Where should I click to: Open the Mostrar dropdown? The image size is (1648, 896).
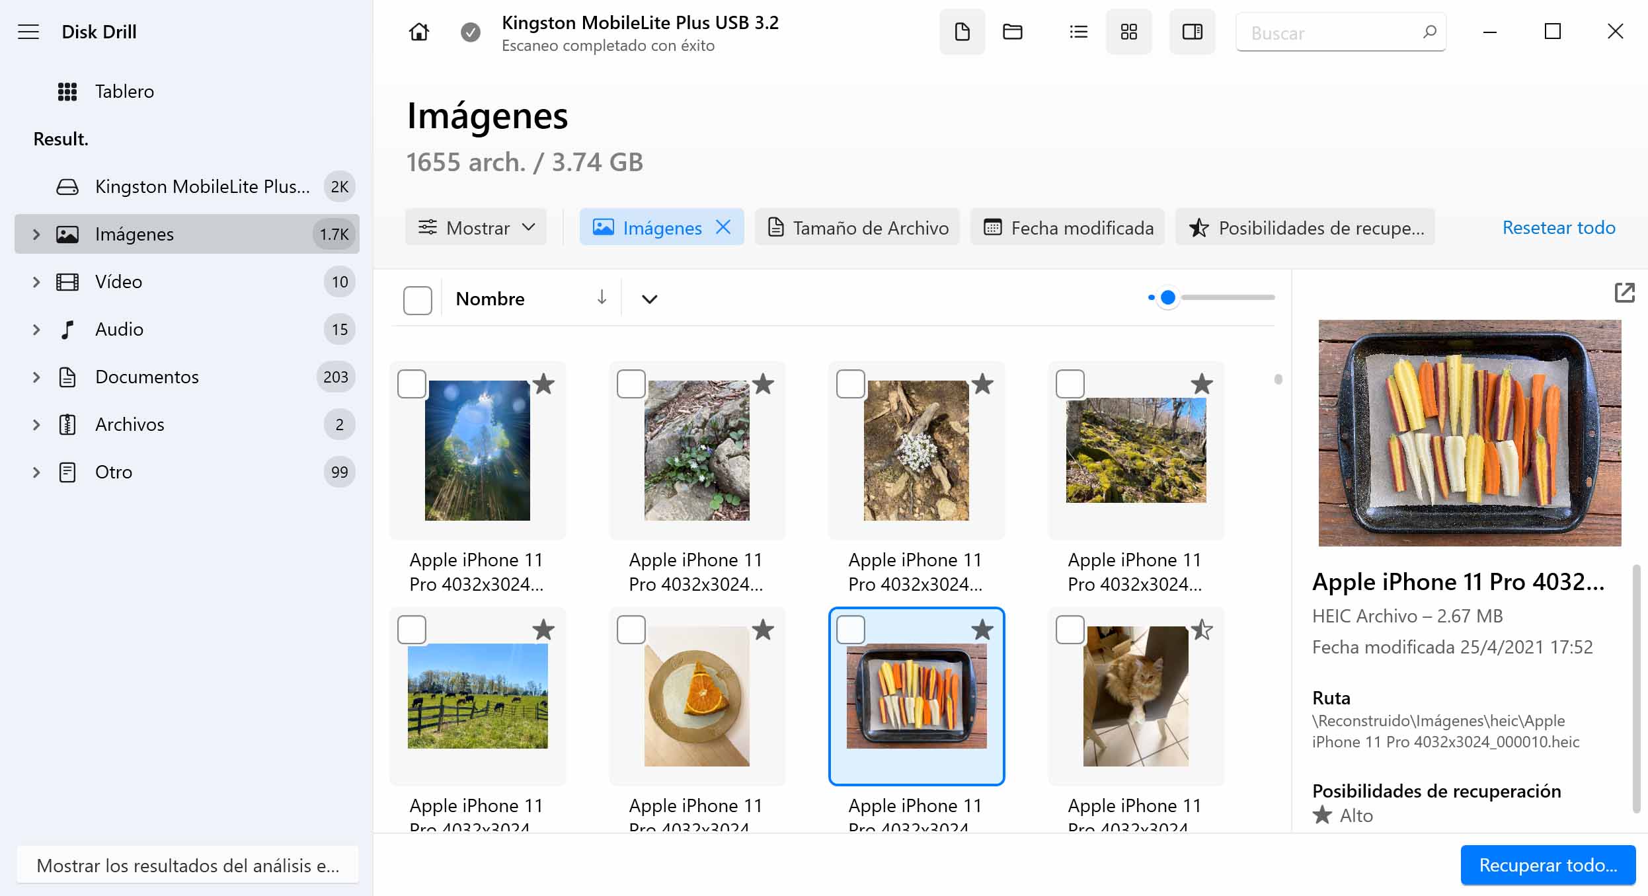[x=476, y=227]
